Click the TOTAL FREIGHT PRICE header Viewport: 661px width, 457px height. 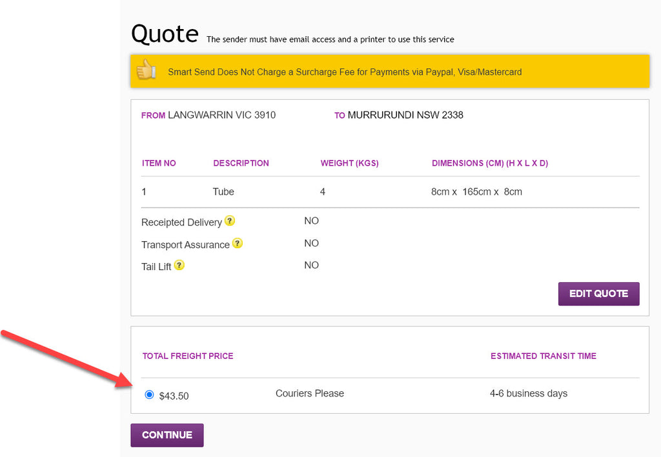coord(188,356)
